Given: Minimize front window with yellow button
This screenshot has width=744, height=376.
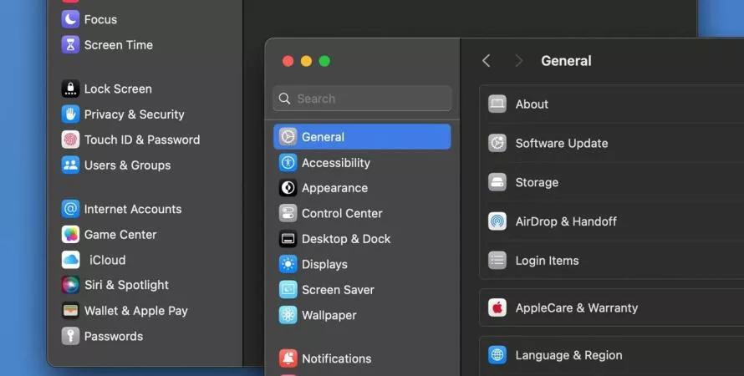Looking at the screenshot, I should (306, 61).
